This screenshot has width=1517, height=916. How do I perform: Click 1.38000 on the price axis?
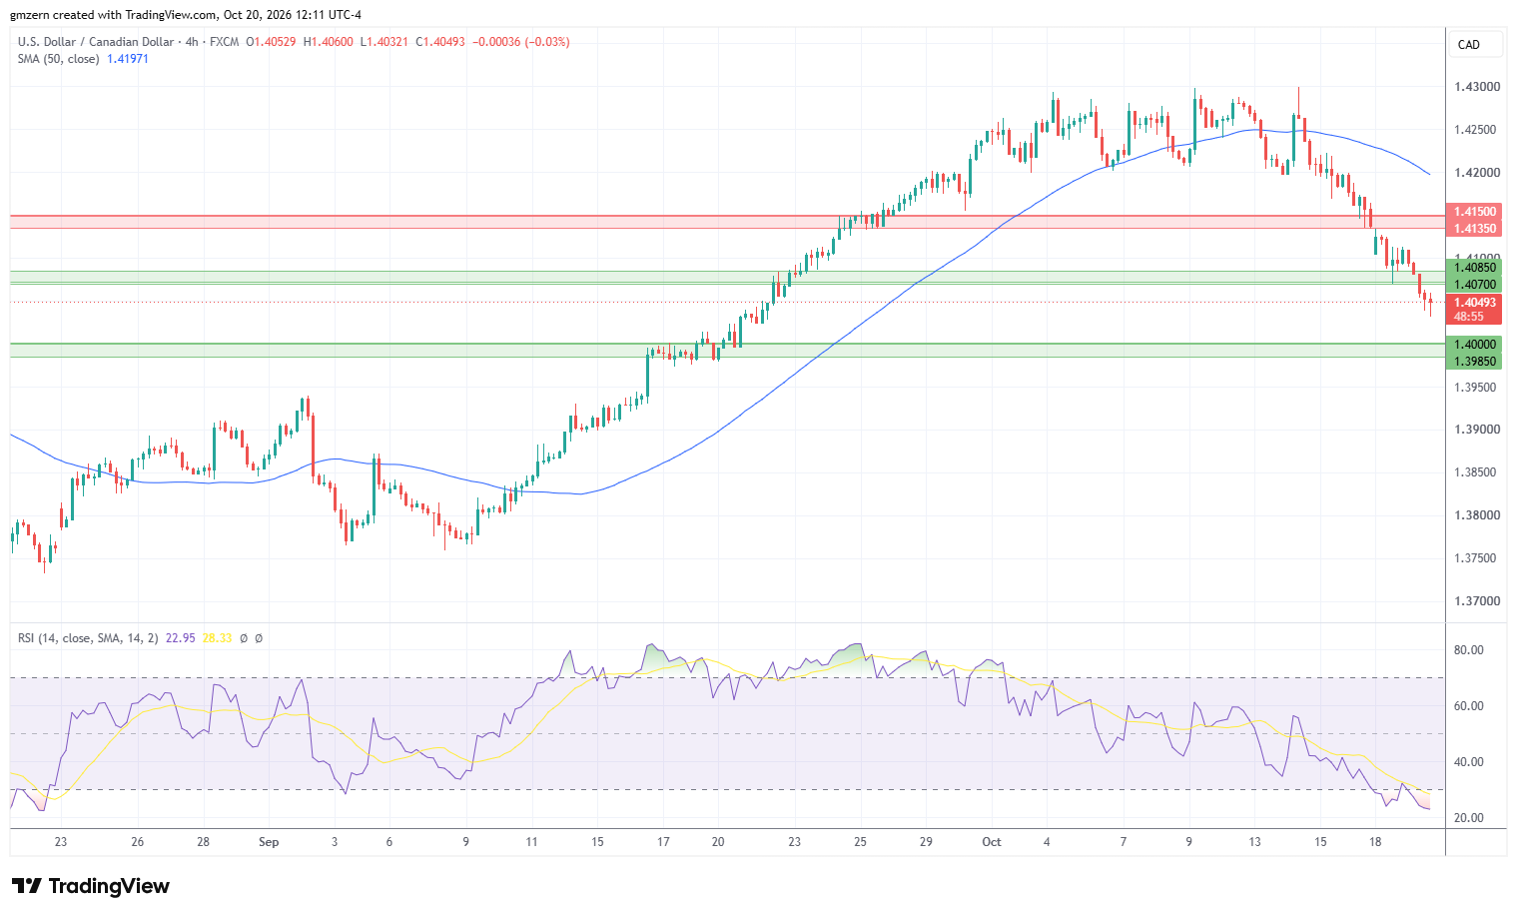[1476, 515]
